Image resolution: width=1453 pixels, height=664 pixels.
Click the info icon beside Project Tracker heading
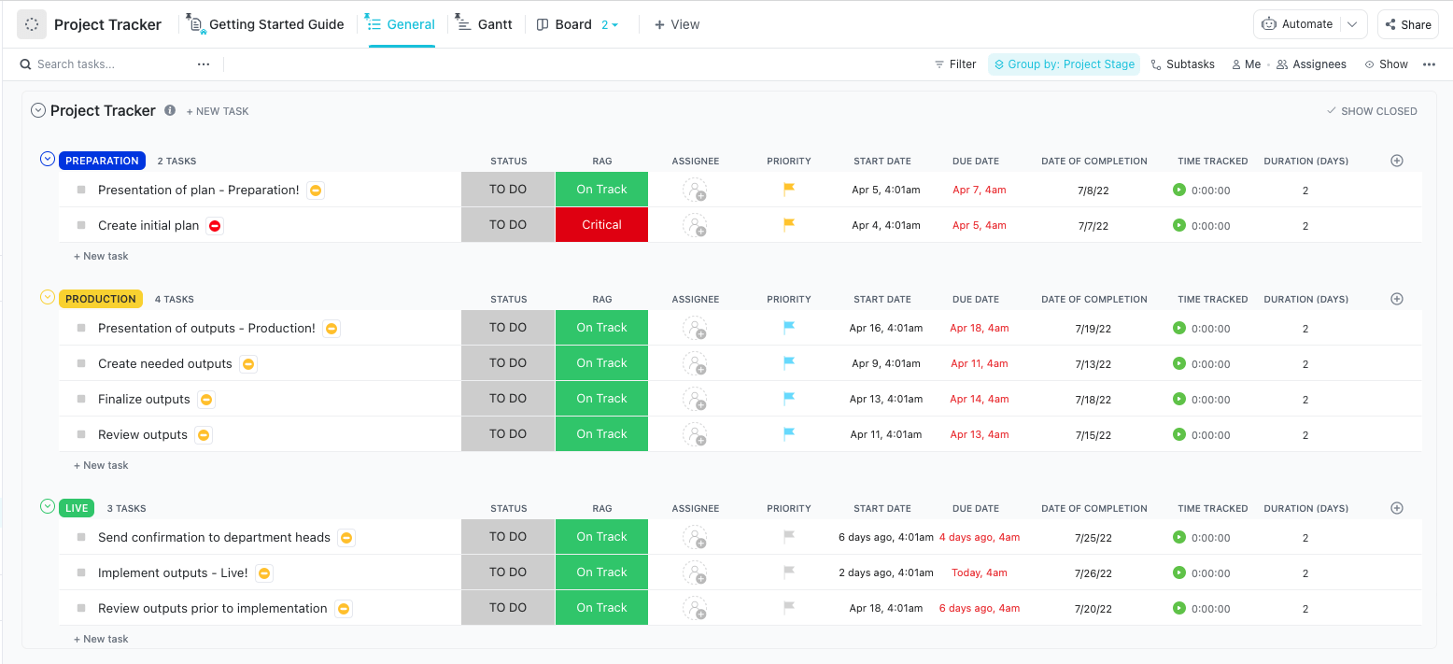point(170,110)
